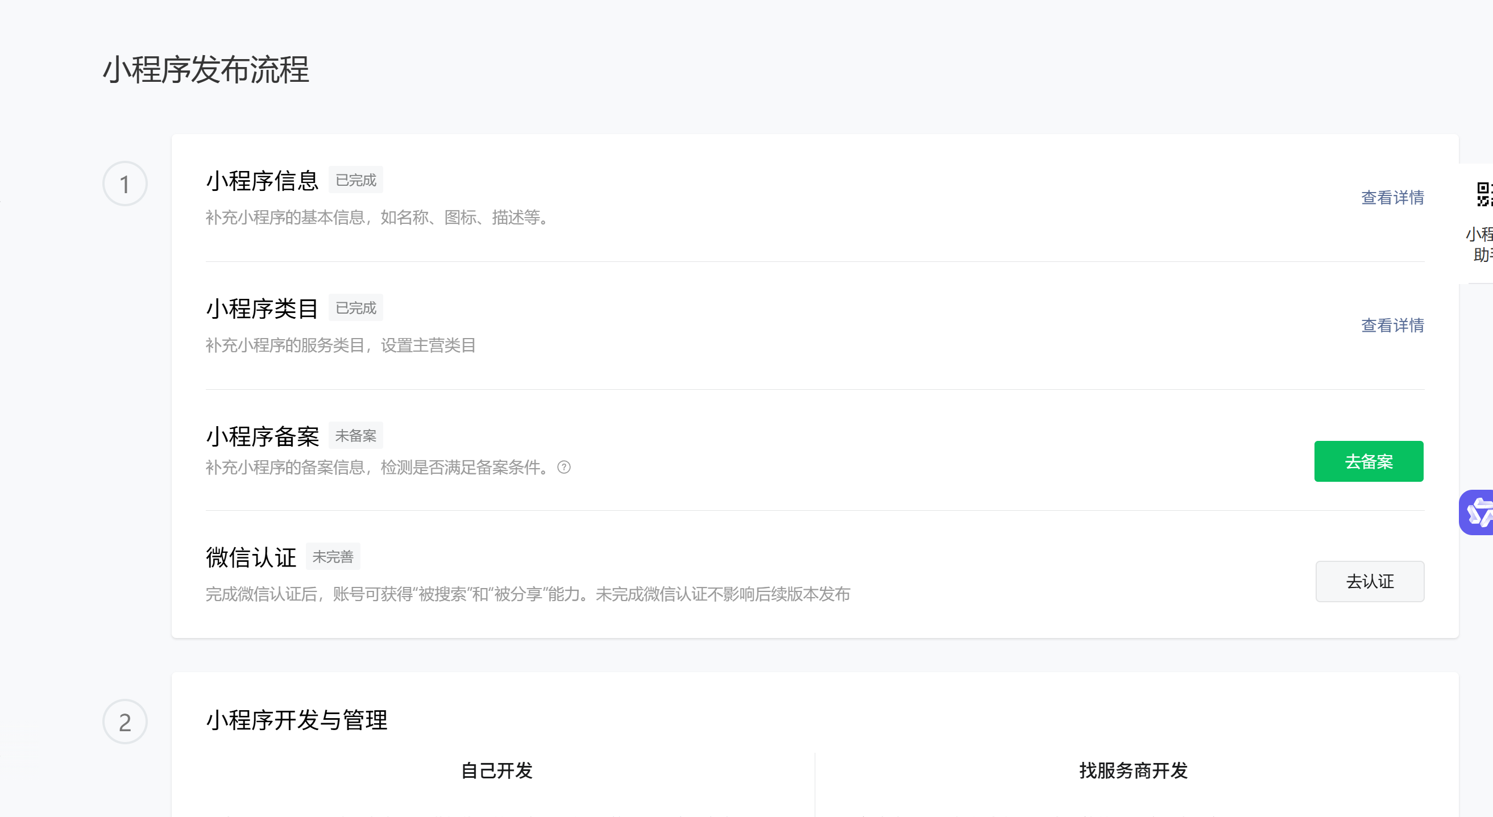Click the 去认证 button
Image resolution: width=1493 pixels, height=817 pixels.
click(x=1370, y=581)
